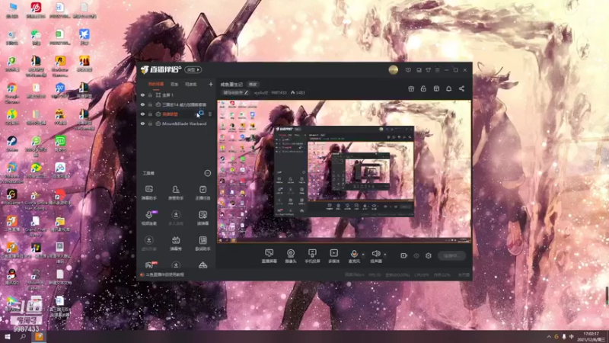Toggle visibility eye of 全屏 1 source
Viewport: 609px width, 343px height.
(142, 95)
